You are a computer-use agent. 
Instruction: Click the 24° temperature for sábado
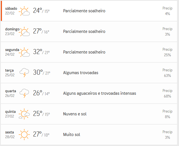point(38,11)
